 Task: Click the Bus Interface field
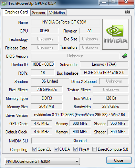[x=104, y=73]
